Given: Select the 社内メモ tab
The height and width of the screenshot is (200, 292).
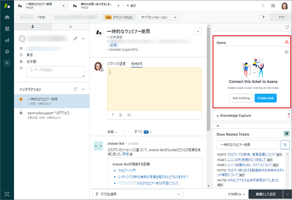Looking at the screenshot, I should pos(137,64).
